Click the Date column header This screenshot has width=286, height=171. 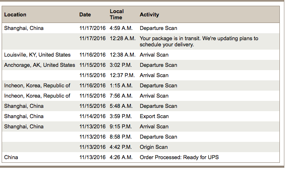click(x=85, y=14)
